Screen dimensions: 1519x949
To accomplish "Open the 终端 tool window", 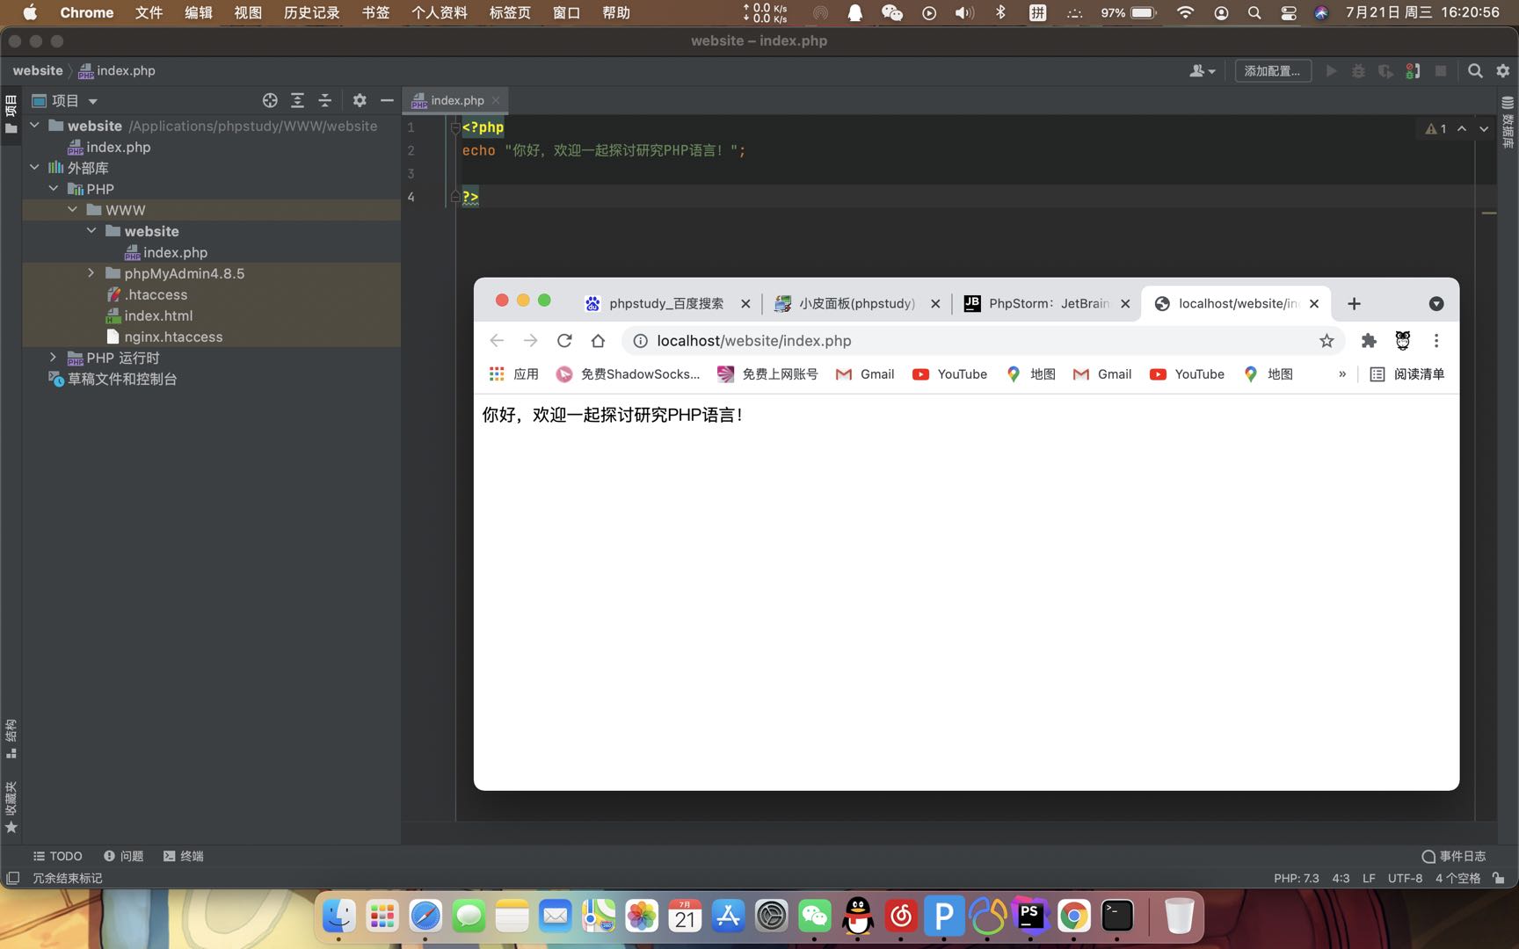I will point(183,856).
